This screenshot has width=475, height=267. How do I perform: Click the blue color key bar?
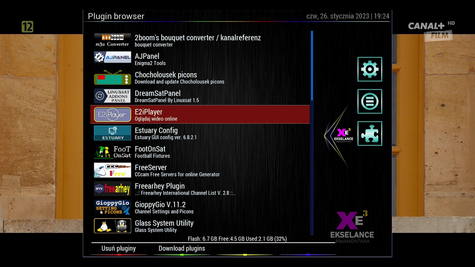pos(308,254)
